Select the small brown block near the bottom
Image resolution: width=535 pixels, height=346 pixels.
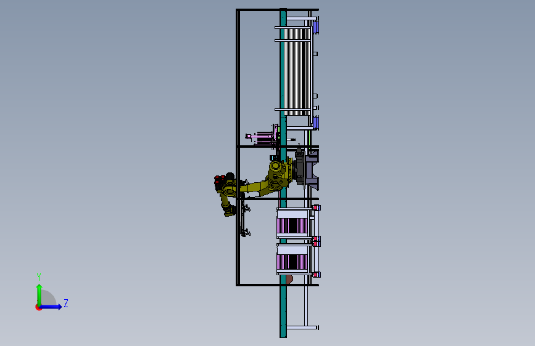[289, 280]
